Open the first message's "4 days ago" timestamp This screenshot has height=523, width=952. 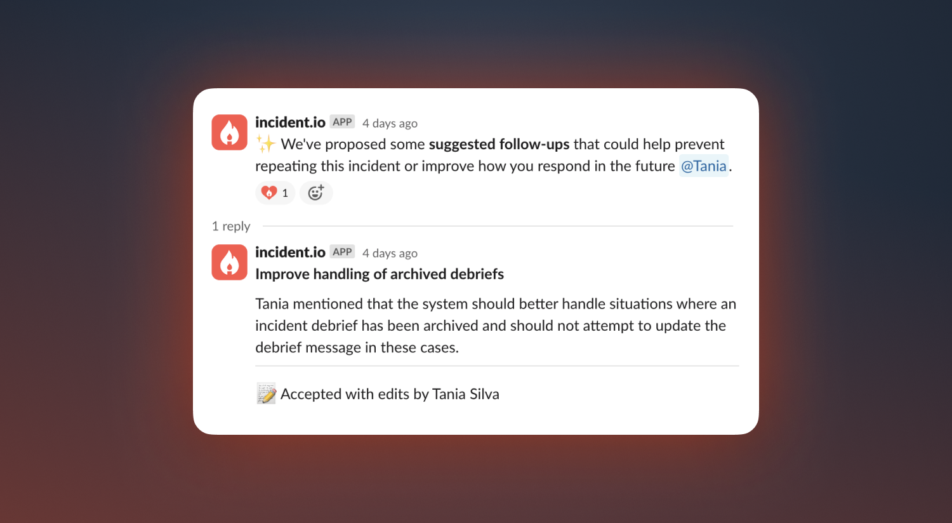point(390,123)
